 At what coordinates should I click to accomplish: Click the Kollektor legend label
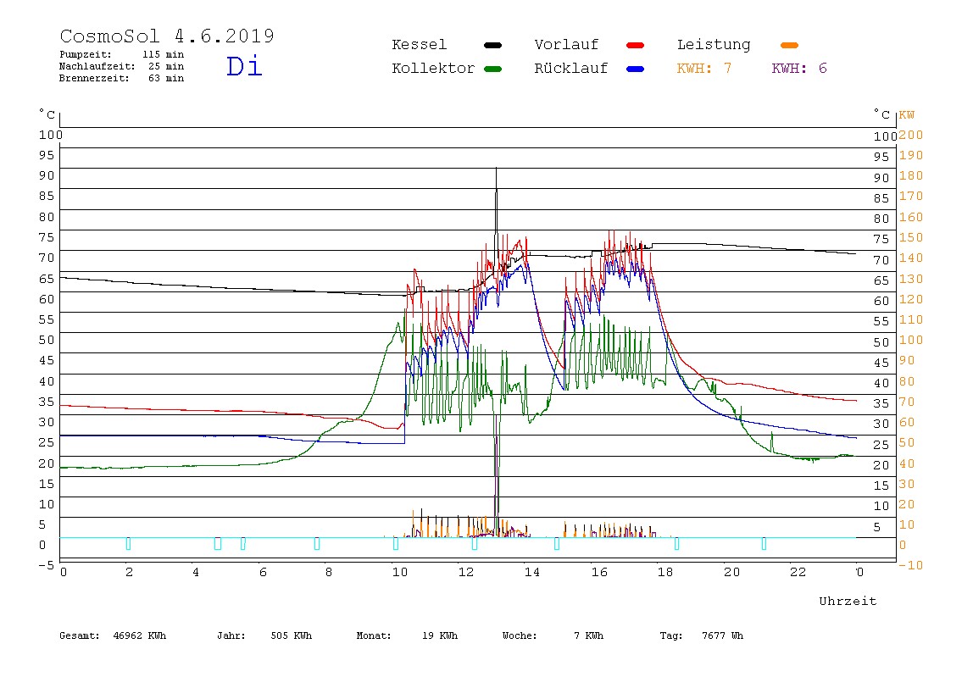tap(433, 69)
